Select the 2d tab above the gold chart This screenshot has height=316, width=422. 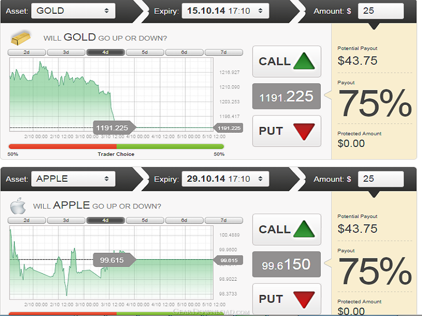pos(27,52)
